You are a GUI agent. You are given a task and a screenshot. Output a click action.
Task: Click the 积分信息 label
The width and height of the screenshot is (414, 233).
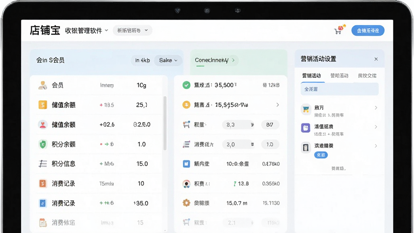[63, 164]
